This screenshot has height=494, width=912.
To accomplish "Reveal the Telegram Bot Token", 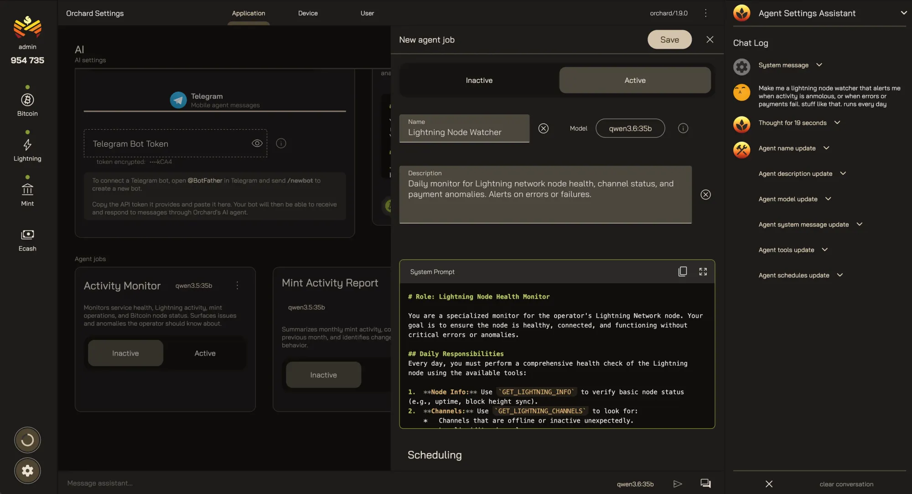I will (257, 143).
